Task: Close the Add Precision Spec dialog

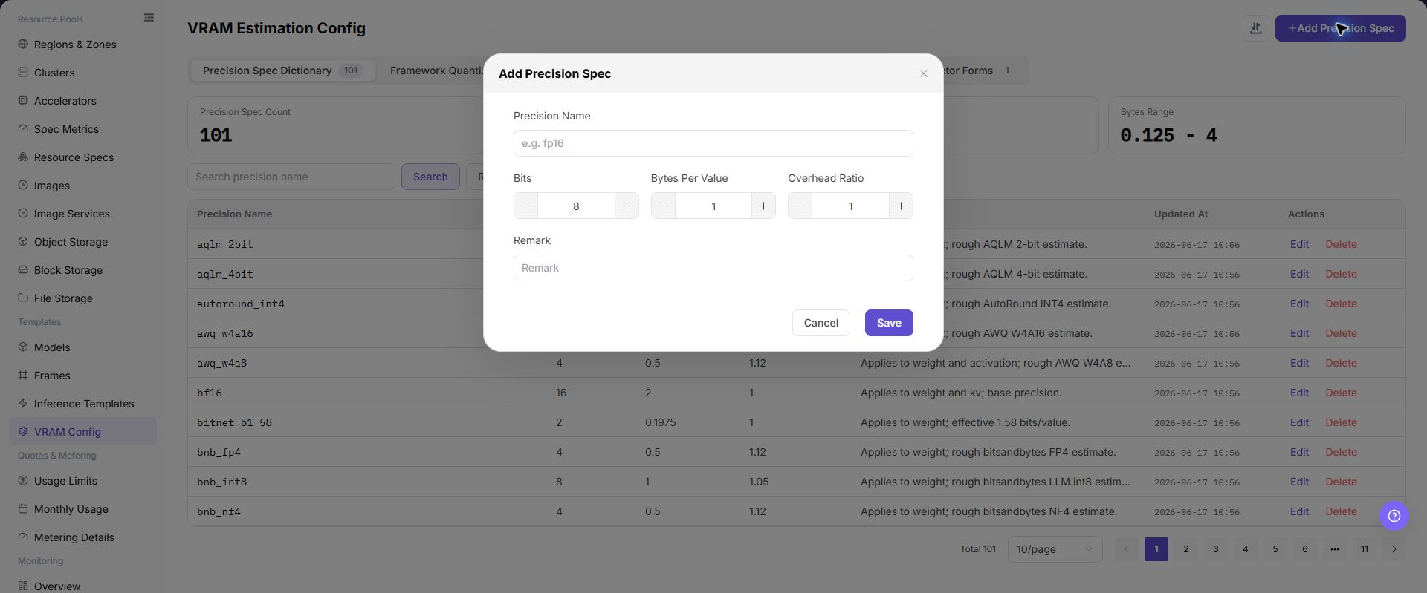Action: (x=924, y=73)
